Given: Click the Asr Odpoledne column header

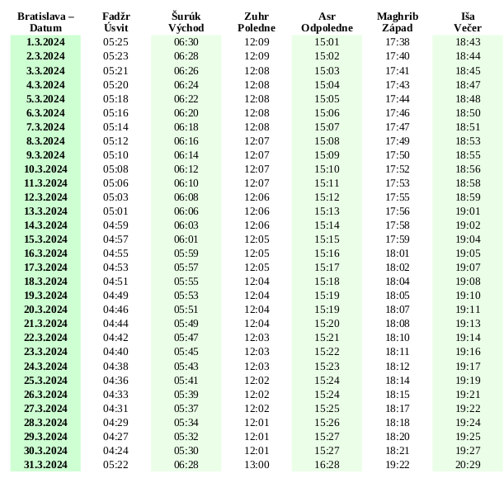Looking at the screenshot, I should 327,22.
